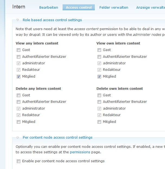
Task: Open the Felder verwalten tab
Action: tap(114, 8)
